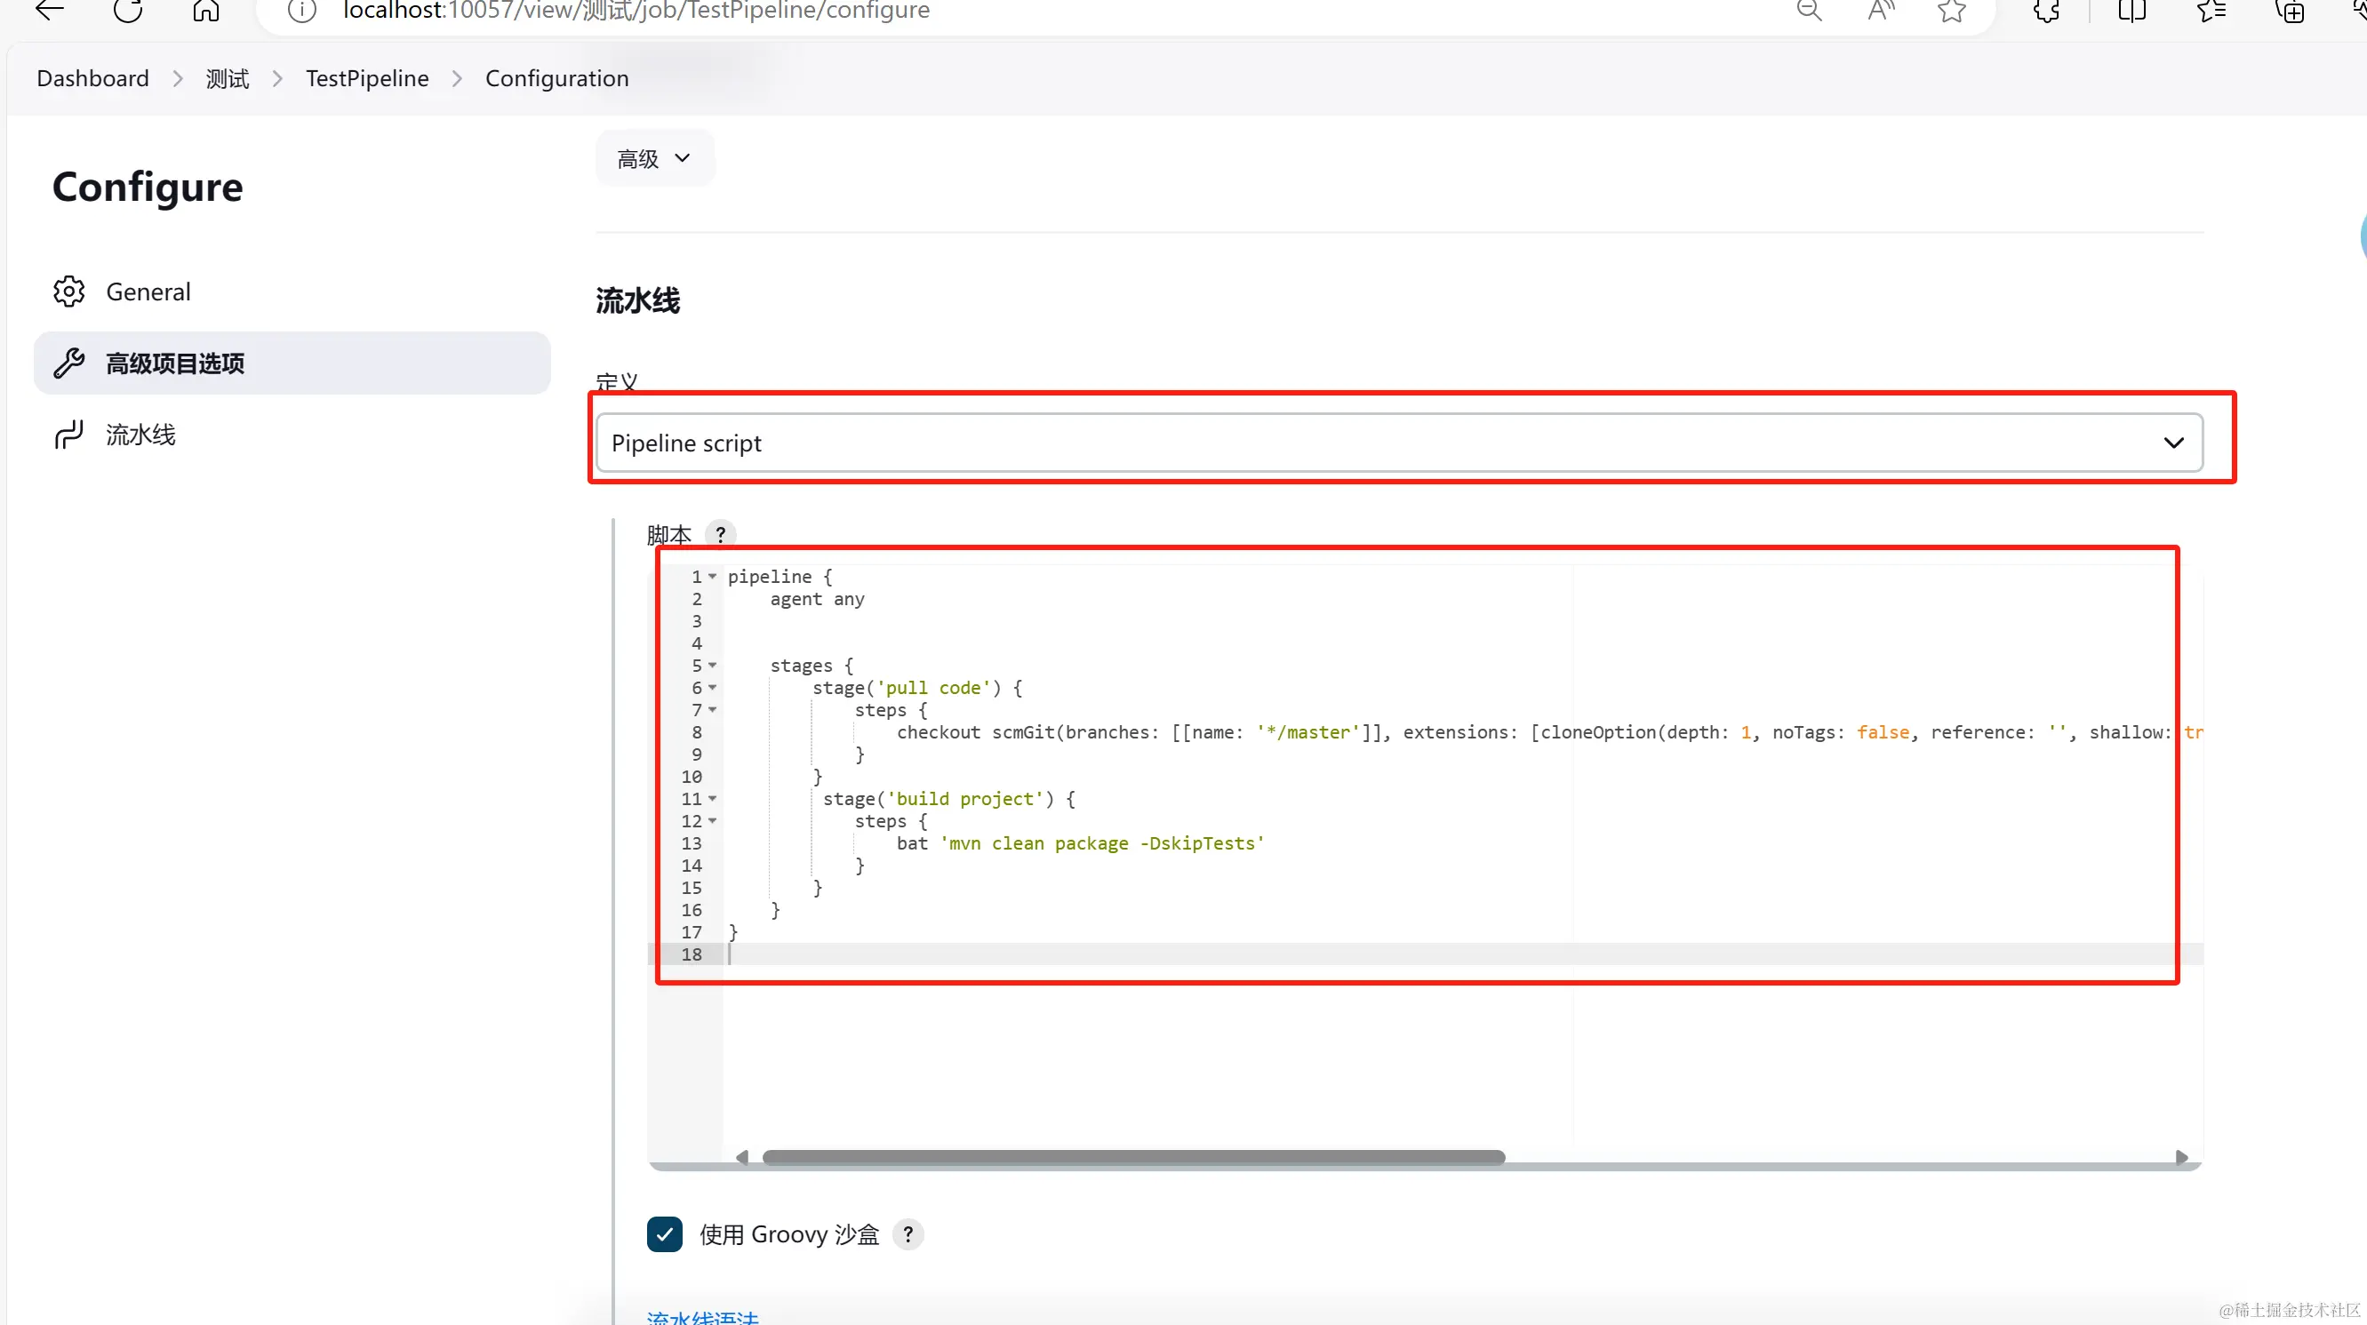
Task: Open split screen icon in toolbar
Action: [2131, 11]
